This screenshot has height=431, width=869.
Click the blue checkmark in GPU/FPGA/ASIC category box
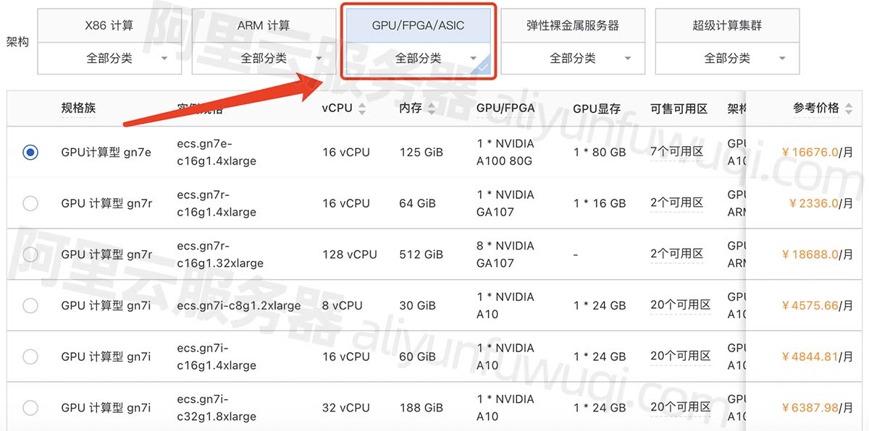(483, 67)
